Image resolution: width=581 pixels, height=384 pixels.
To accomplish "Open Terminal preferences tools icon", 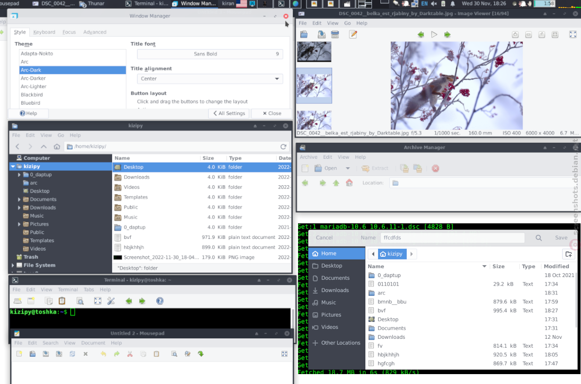I will [111, 301].
